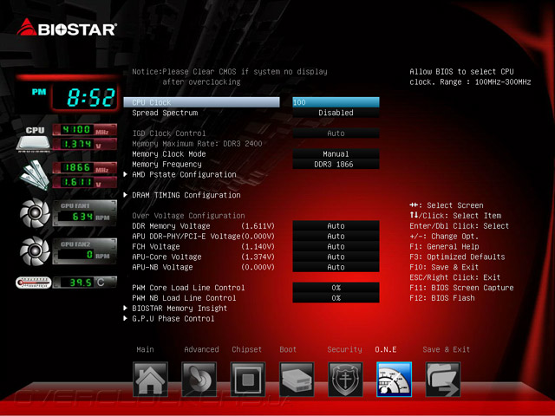This screenshot has height=416, width=555.
Task: Click the F1: General Help hint
Action: (444, 246)
